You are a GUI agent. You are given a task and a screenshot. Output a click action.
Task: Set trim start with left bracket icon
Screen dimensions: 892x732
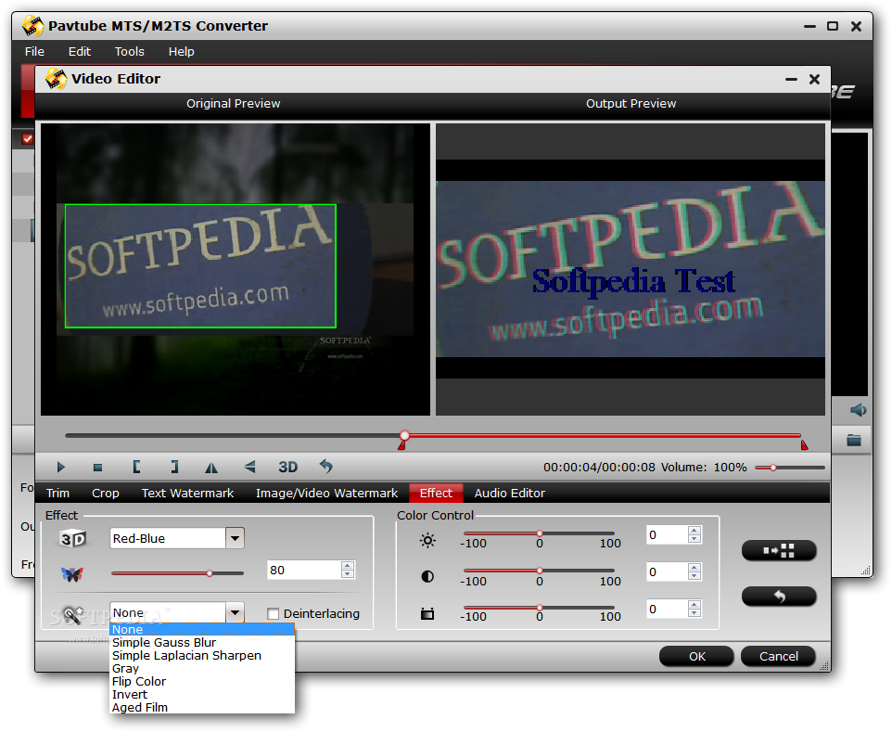pyautogui.click(x=136, y=468)
